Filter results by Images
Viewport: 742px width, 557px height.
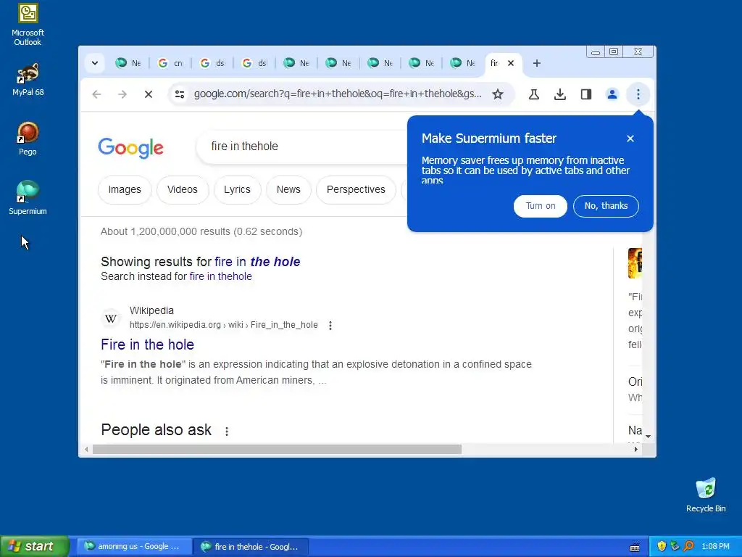pyautogui.click(x=125, y=189)
